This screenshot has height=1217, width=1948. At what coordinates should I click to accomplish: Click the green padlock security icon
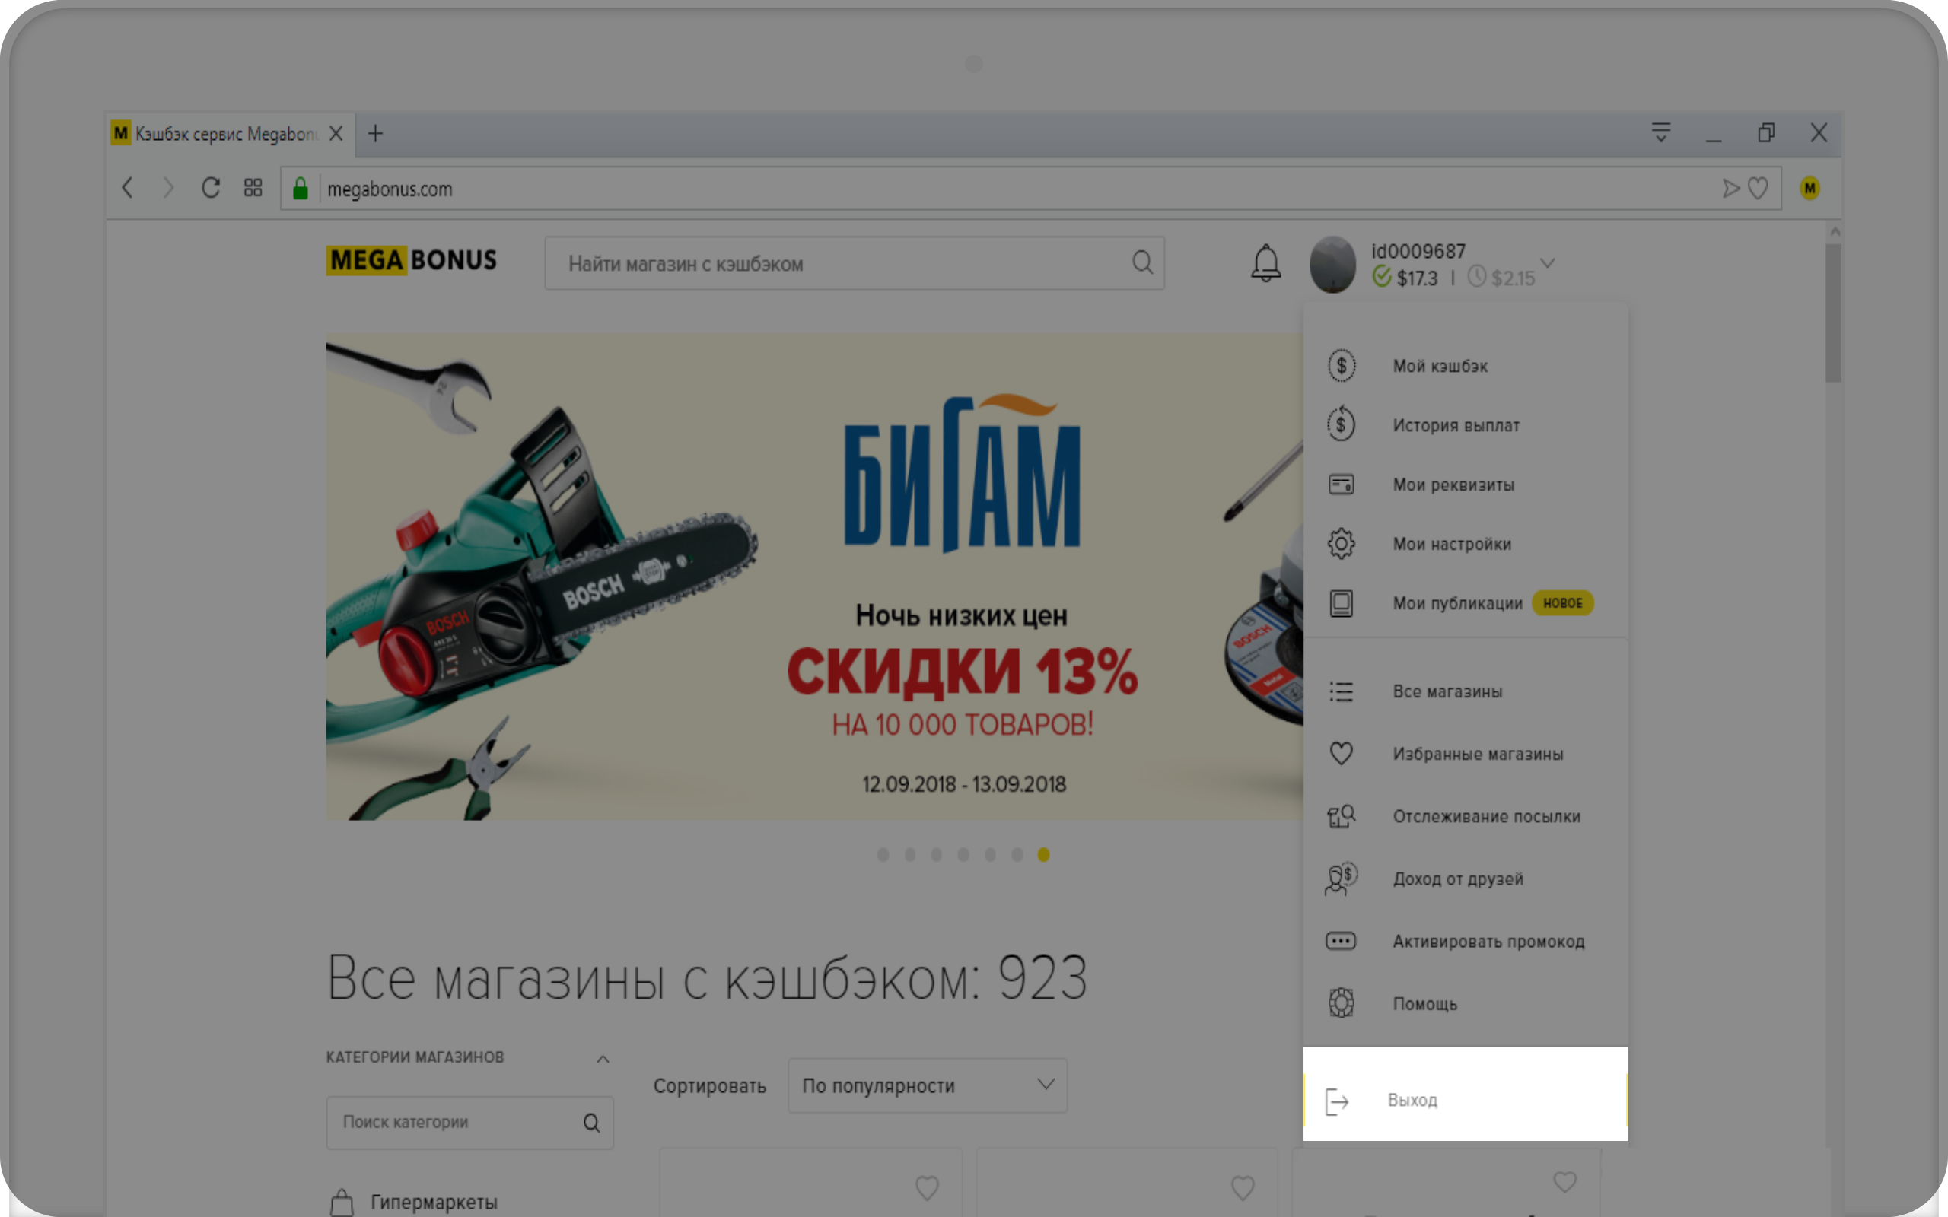coord(301,189)
